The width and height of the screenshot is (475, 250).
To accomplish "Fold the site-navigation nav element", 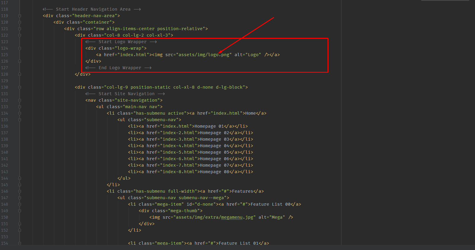I will pyautogui.click(x=20, y=100).
